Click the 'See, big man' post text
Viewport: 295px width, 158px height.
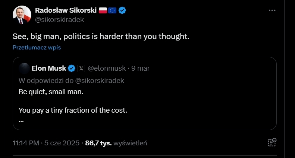(101, 36)
